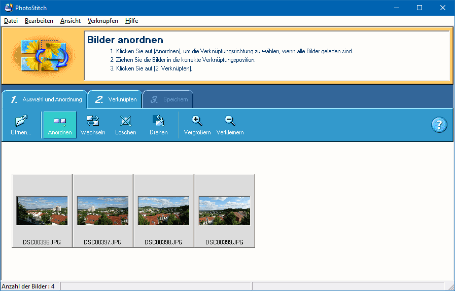Open the Datei menu
Image resolution: width=455 pixels, height=291 pixels.
pos(11,21)
